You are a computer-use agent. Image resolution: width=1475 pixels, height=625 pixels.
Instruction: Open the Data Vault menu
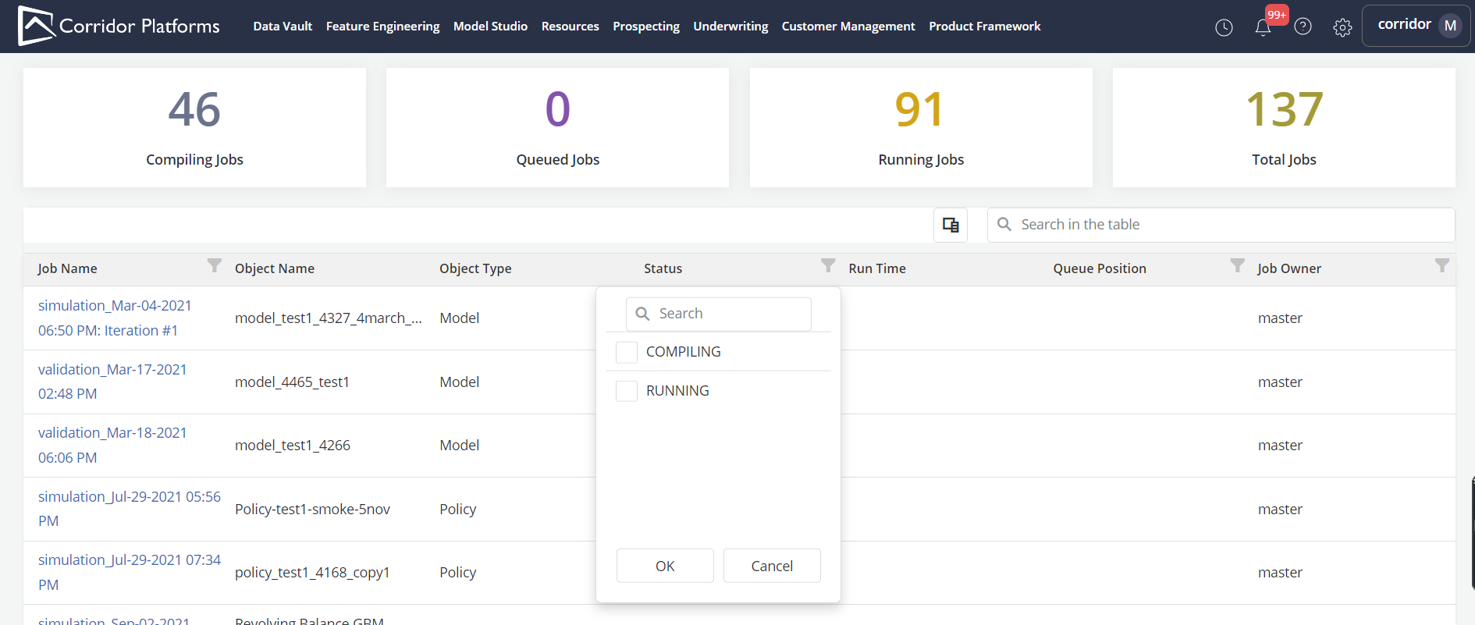click(283, 27)
